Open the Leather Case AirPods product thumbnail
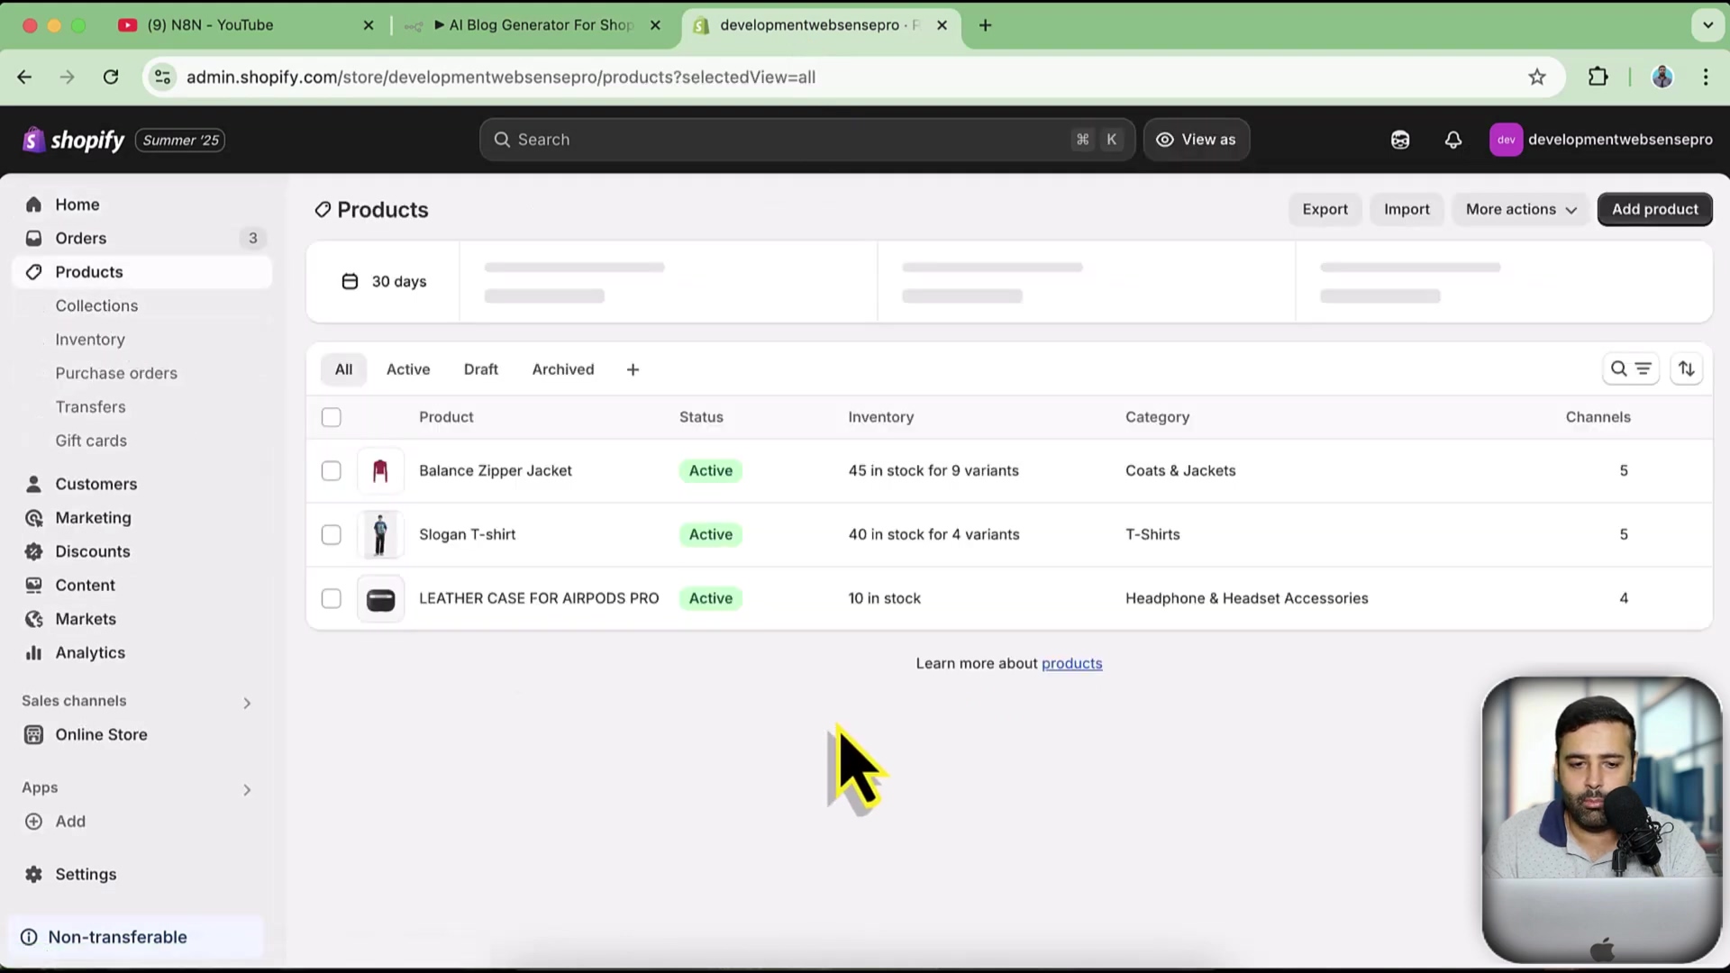 coord(380,599)
